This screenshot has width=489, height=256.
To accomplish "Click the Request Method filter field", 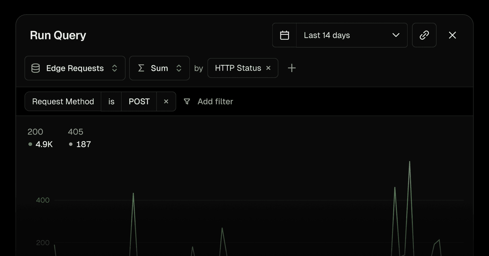I will tap(63, 101).
